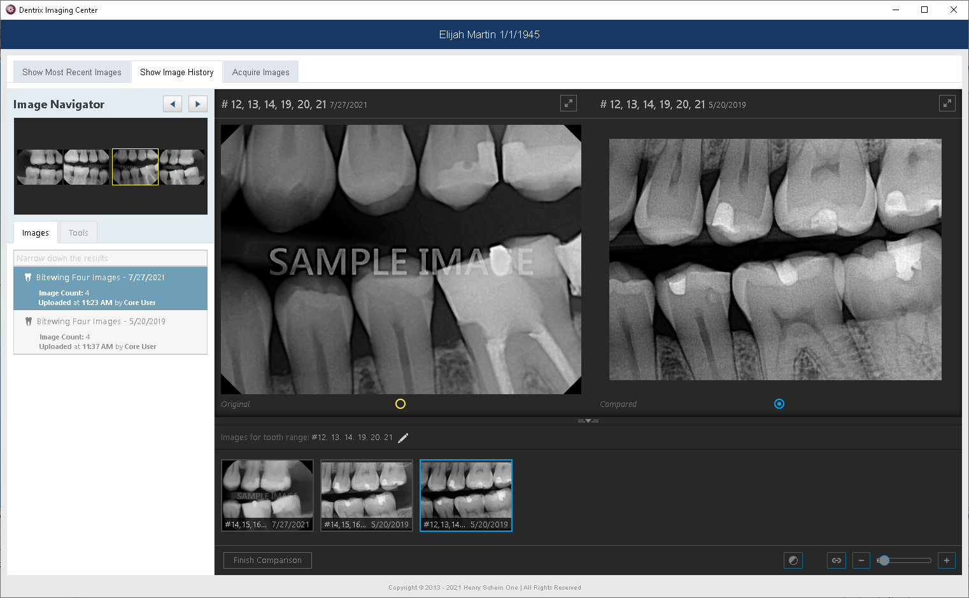Select the Compared image radio button
Viewport: 969px width, 598px height.
coord(779,404)
